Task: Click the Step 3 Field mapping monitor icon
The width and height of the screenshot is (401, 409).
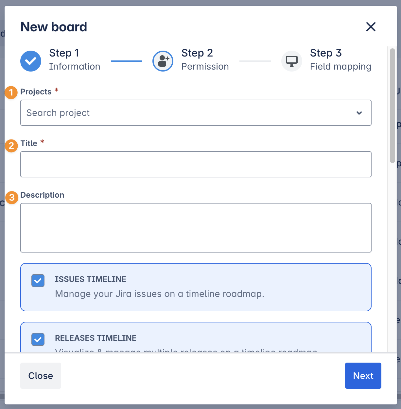Action: 291,61
